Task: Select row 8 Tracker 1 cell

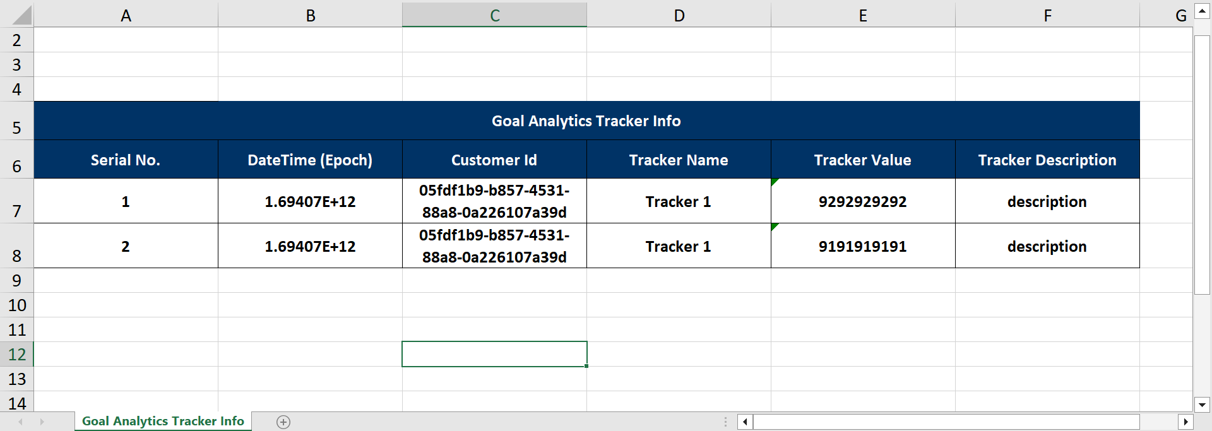Action: click(x=679, y=246)
